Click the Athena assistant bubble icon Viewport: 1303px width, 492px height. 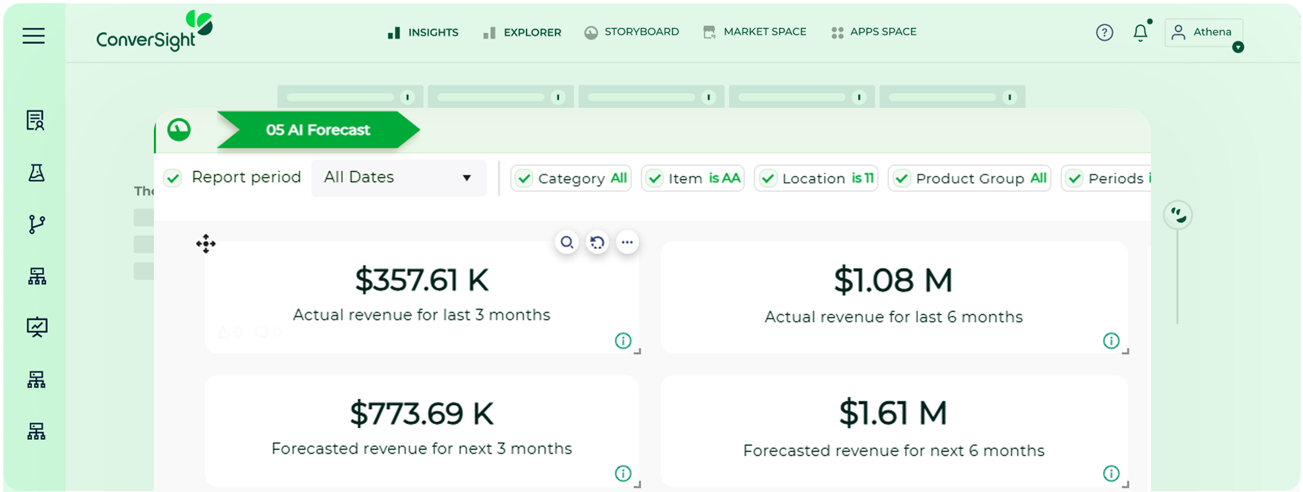pos(1178,215)
